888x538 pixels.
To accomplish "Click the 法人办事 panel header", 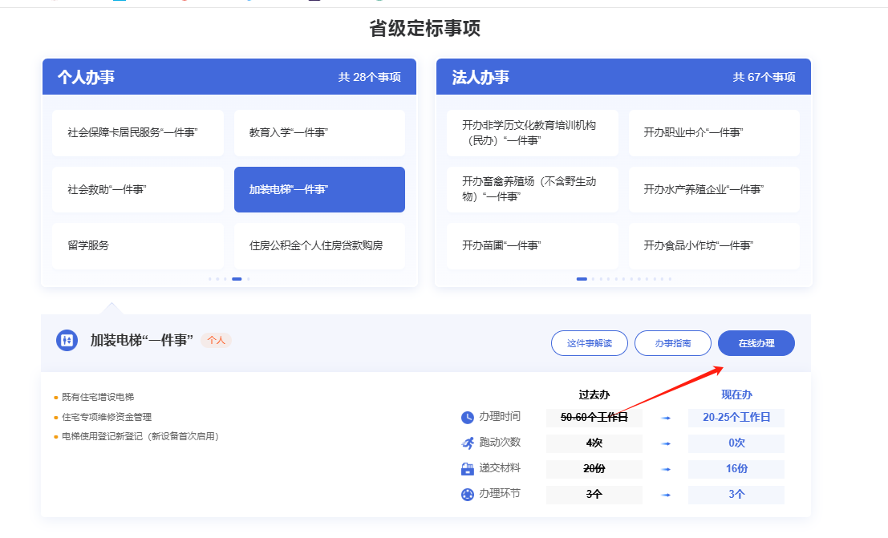I will [x=623, y=77].
